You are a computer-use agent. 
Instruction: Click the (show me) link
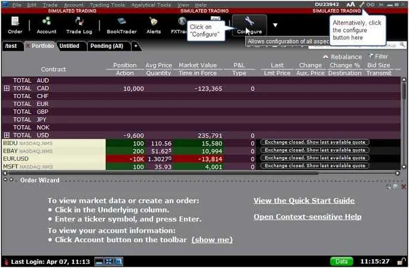tap(212, 240)
